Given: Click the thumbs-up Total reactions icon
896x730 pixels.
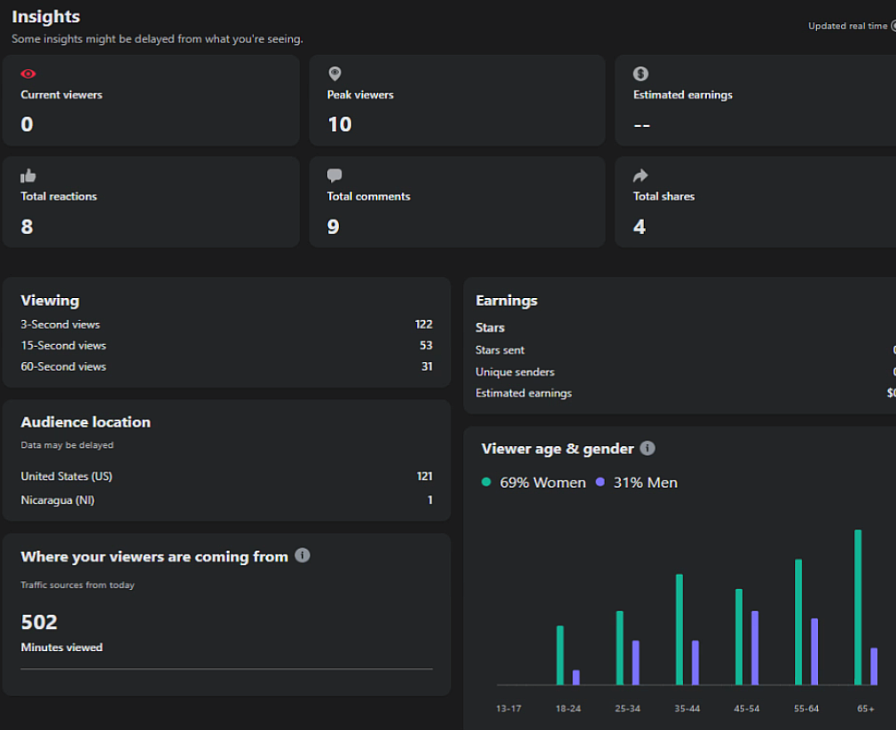Looking at the screenshot, I should tap(28, 176).
